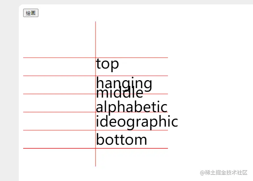253x181 pixels.
Task: Select the "hanging" text label
Action: [x=124, y=83]
